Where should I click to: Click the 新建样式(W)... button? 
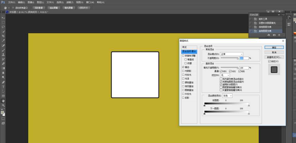point(274,57)
